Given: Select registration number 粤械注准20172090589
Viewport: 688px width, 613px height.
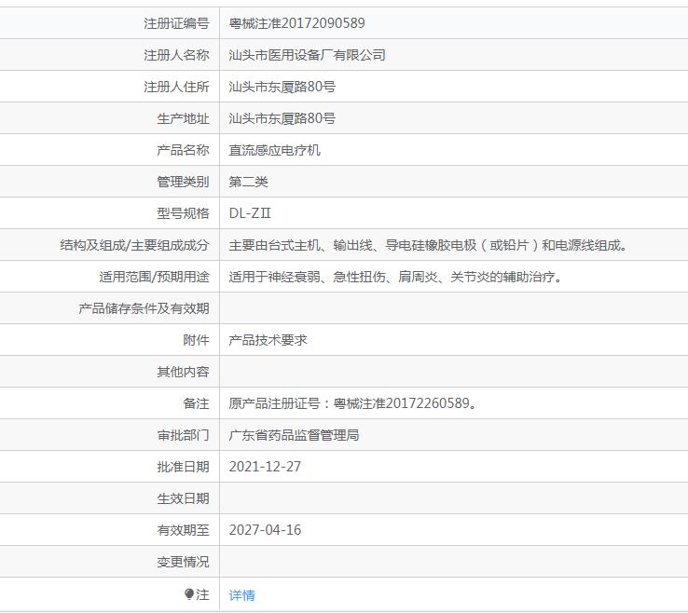Looking at the screenshot, I should [x=296, y=22].
